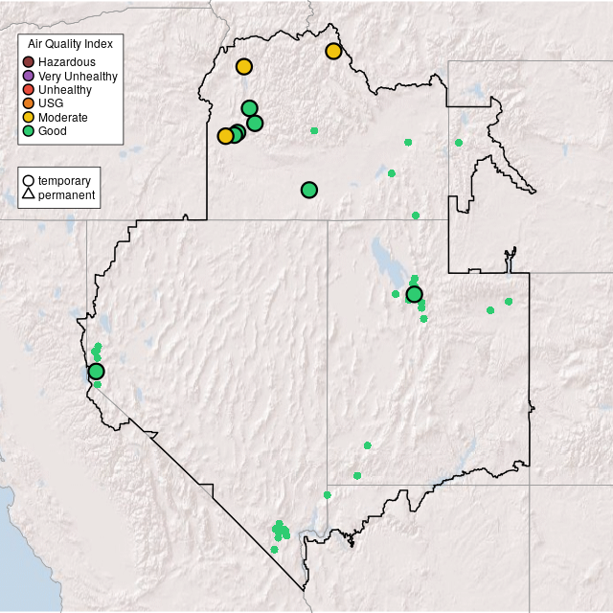Image resolution: width=613 pixels, height=613 pixels.
Task: Click the large green marker near the western border
Action: pos(96,372)
